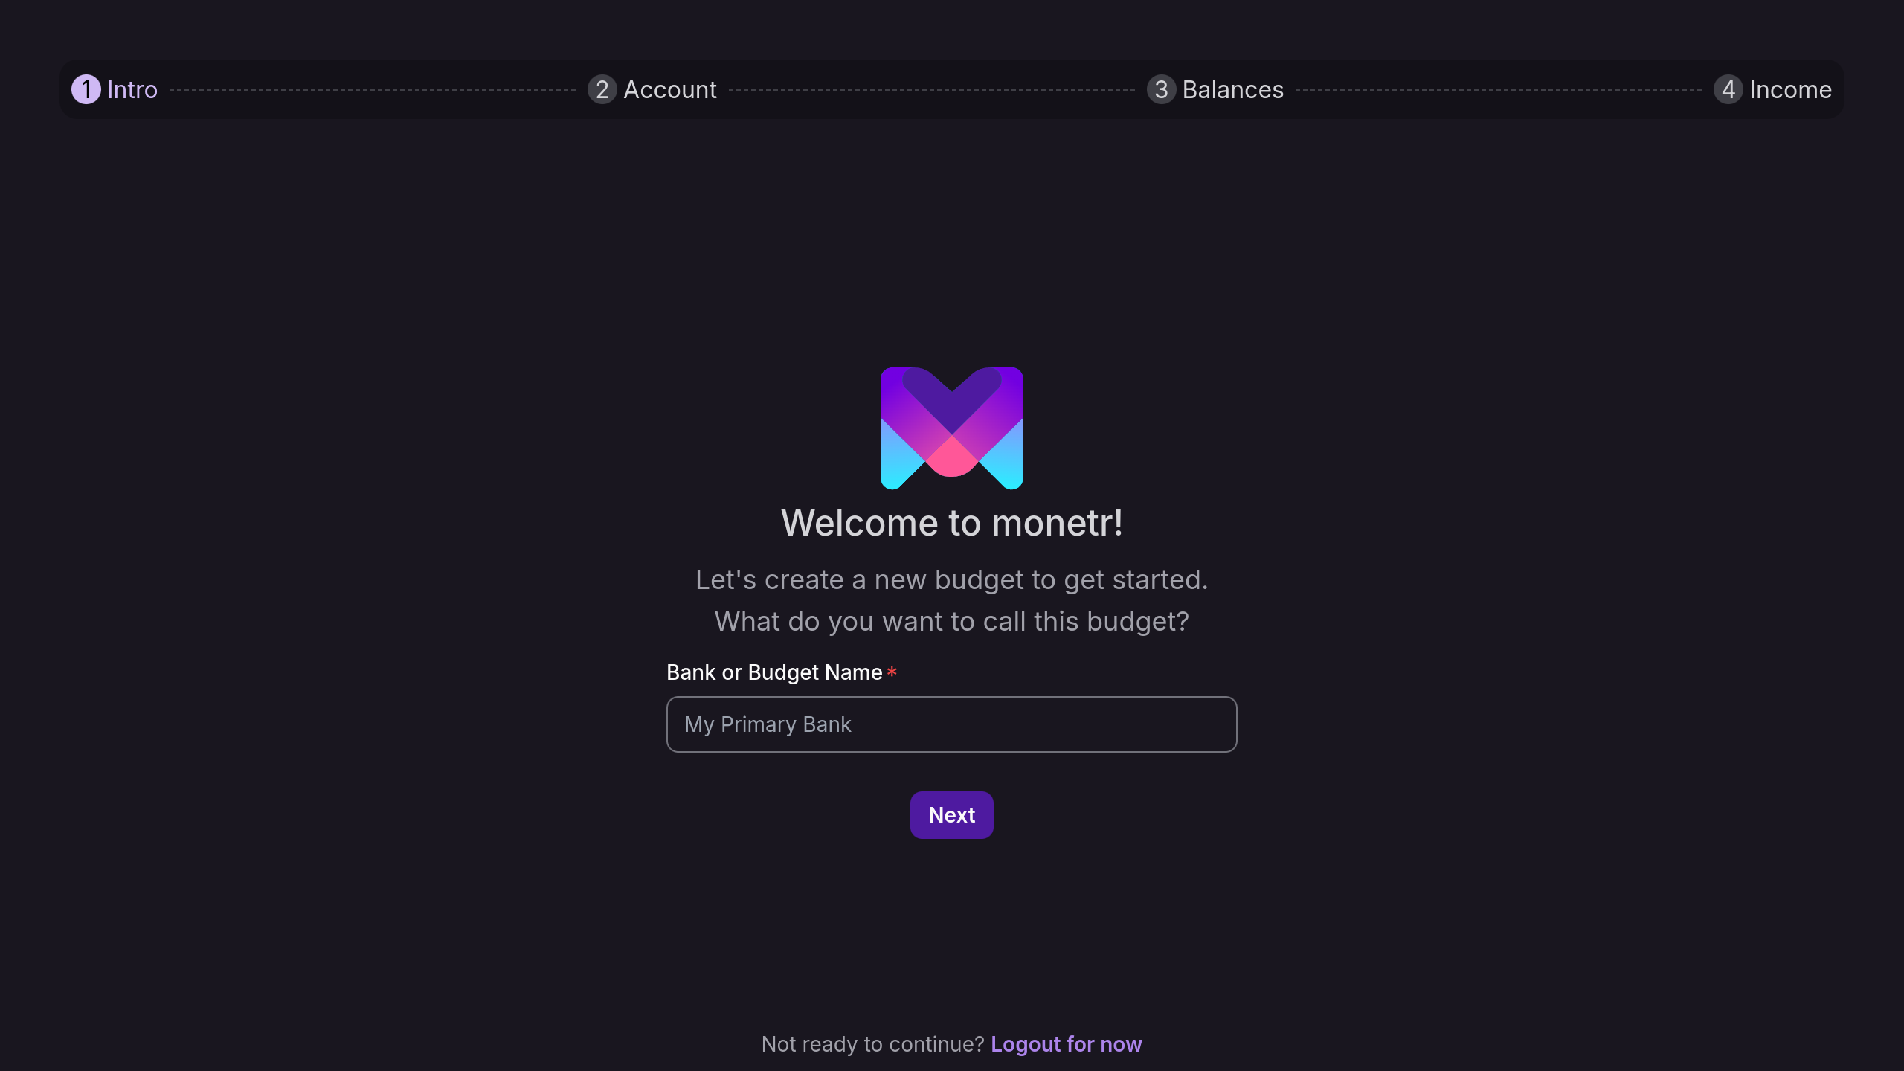The image size is (1904, 1071).
Task: Click the red required asterisk
Action: pos(892,672)
